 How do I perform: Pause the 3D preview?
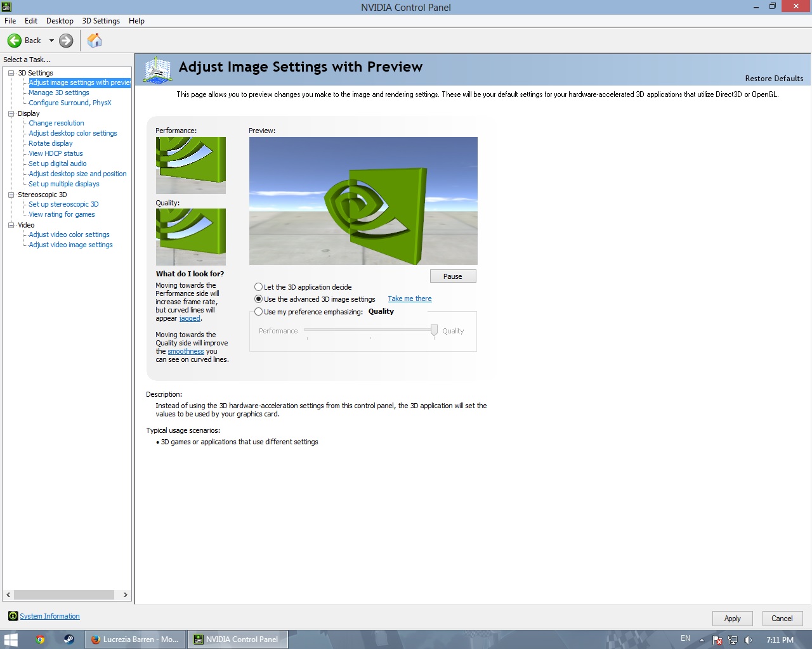[x=453, y=276]
